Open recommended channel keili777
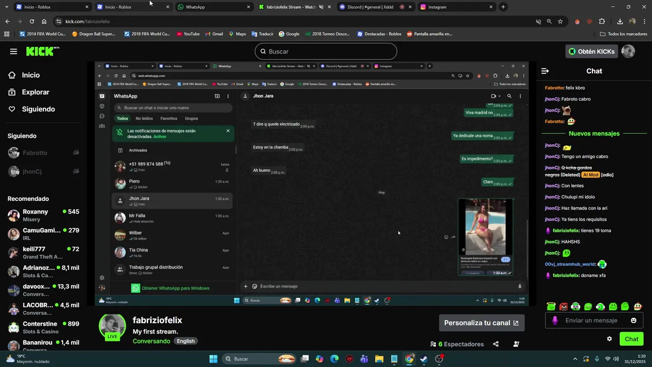The height and width of the screenshot is (367, 652). click(43, 253)
